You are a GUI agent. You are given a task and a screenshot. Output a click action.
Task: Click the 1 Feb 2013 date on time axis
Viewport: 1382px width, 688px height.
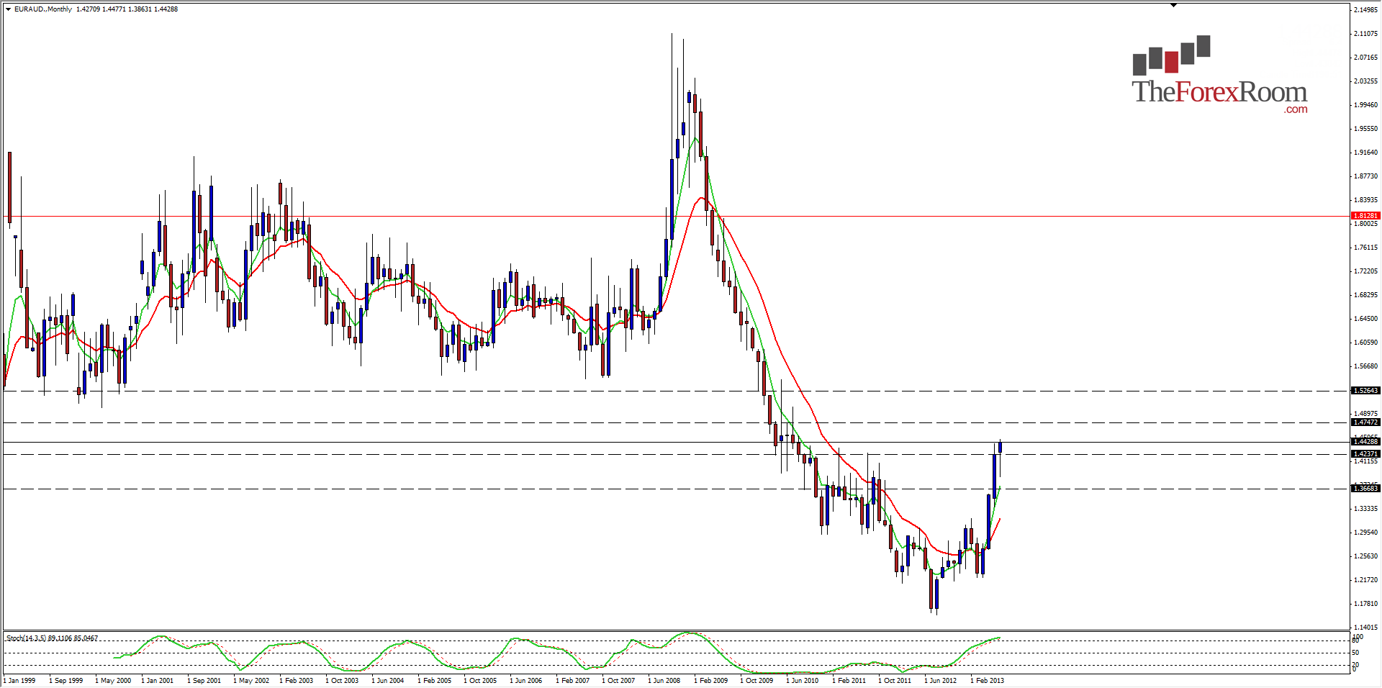(988, 681)
